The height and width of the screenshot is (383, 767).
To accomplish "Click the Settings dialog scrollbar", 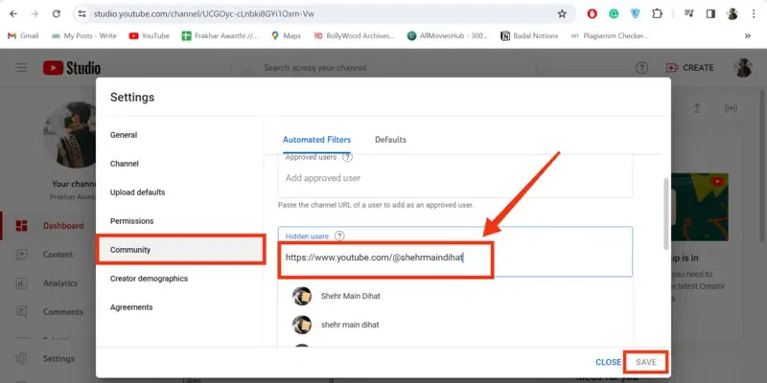I will (x=665, y=214).
